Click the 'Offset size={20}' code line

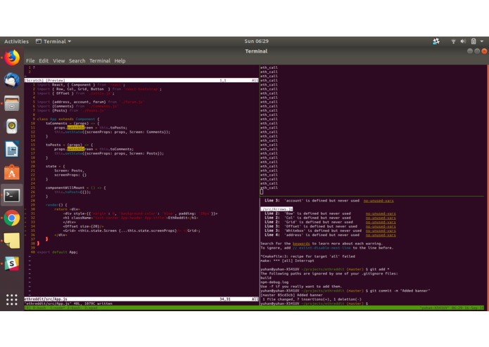[83, 226]
